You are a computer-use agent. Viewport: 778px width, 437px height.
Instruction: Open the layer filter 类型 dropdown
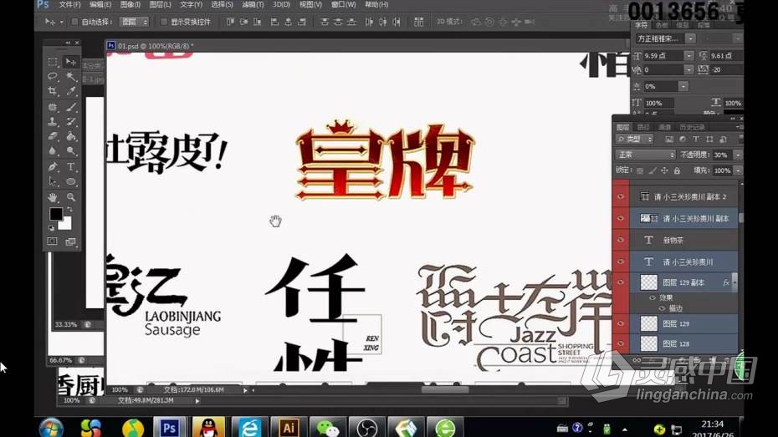pos(635,140)
